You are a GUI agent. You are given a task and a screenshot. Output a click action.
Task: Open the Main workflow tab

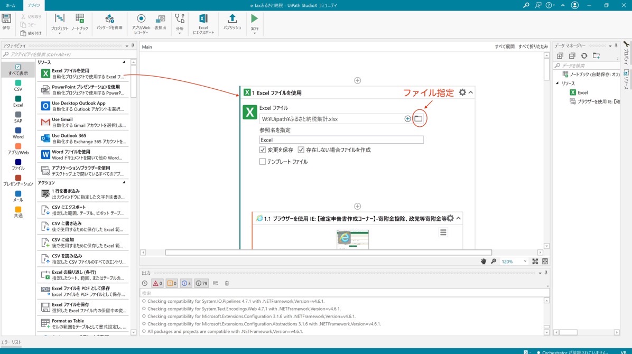coord(147,47)
